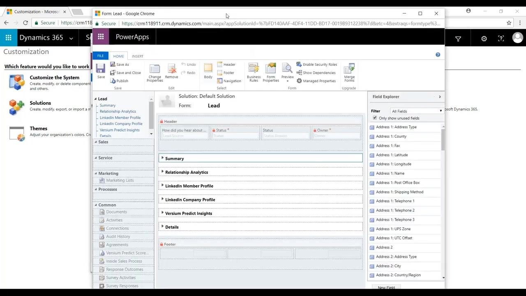The width and height of the screenshot is (526, 296).
Task: Open the Dynamics 365 dropdown menu
Action: (x=71, y=38)
